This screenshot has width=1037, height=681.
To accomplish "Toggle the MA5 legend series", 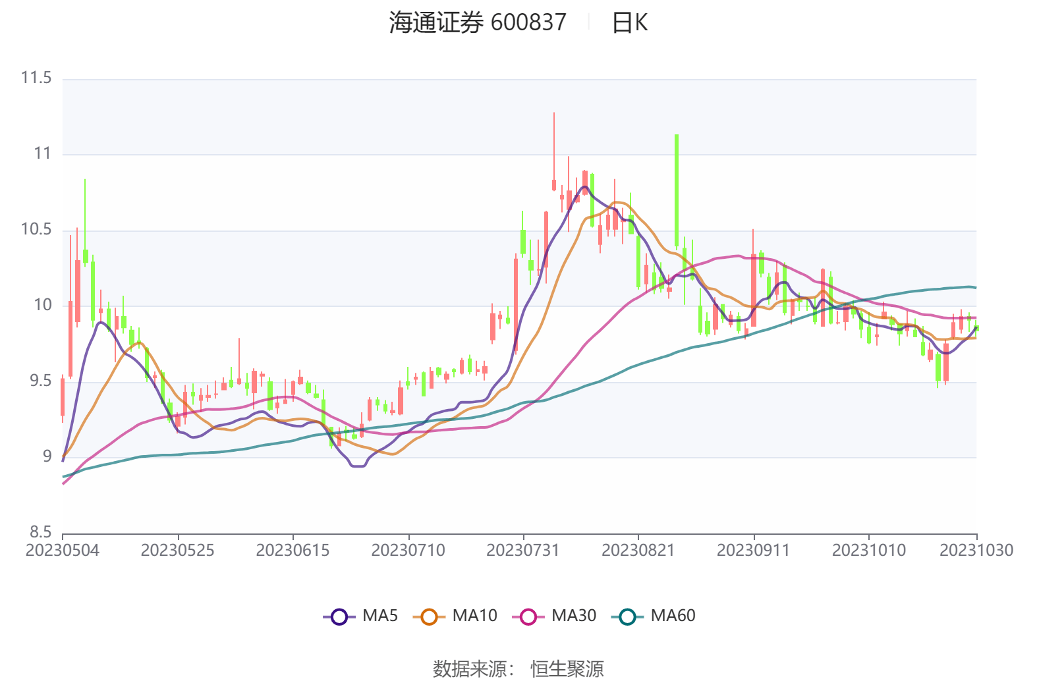I will pos(360,616).
